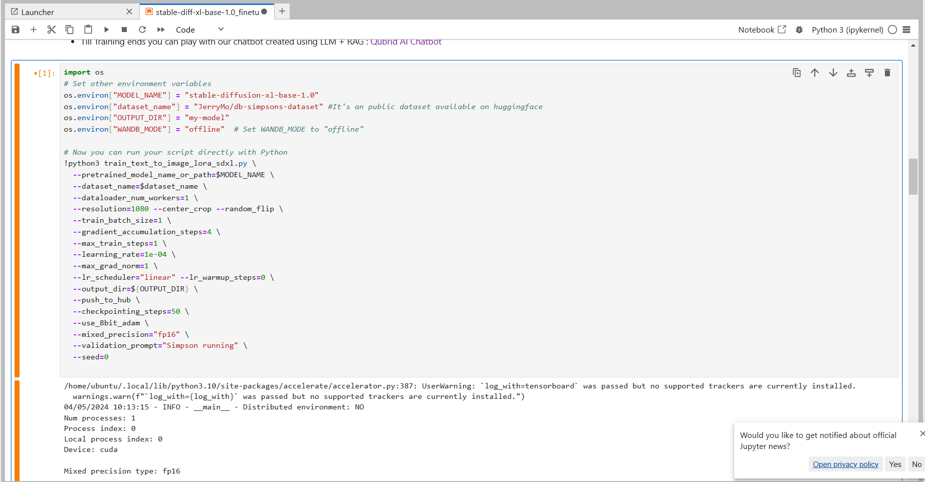
Task: Restart the kernel with circular arrow icon
Action: 142,30
